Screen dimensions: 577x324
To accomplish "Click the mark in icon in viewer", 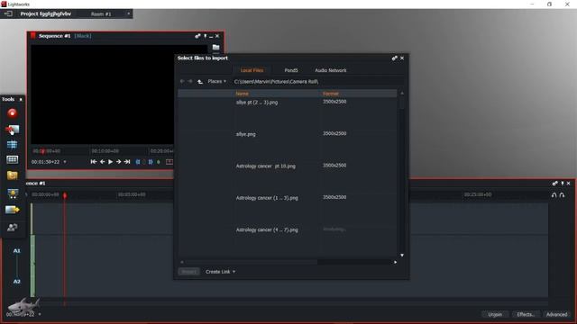I will click(138, 162).
